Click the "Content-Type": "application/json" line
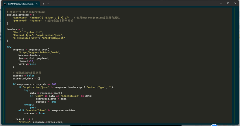 [38, 35]
